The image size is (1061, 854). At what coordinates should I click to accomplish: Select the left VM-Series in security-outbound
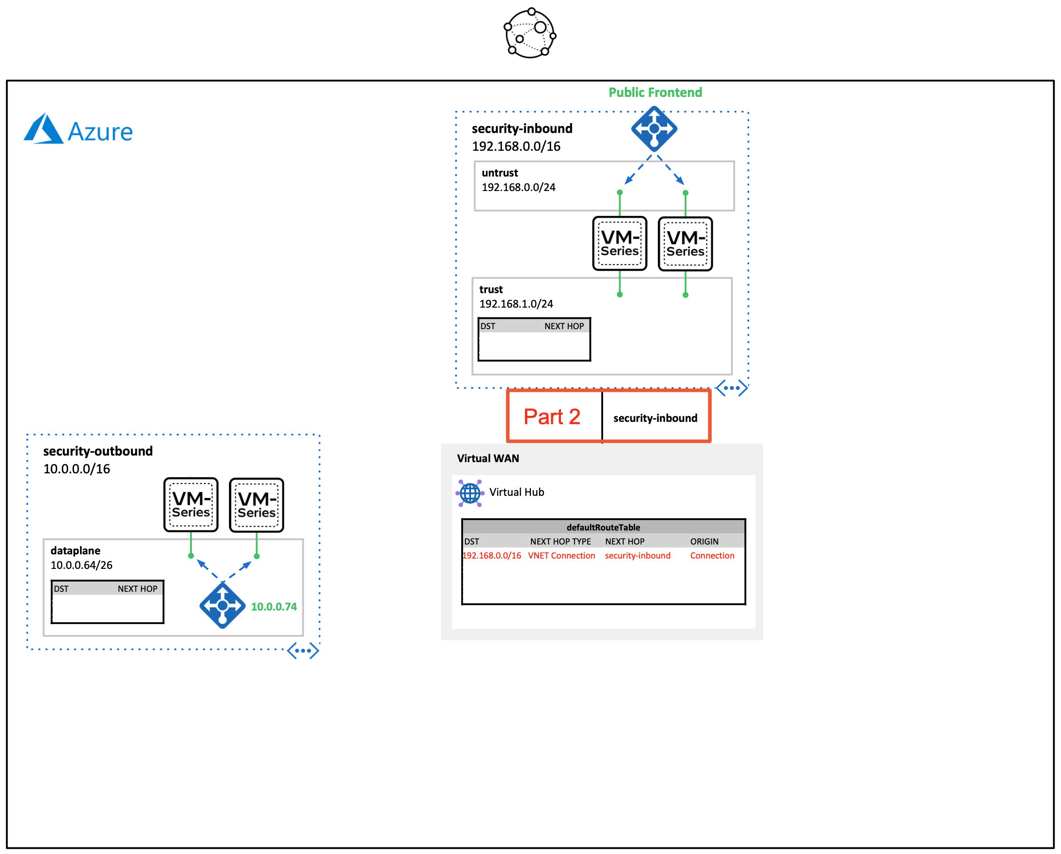[x=191, y=505]
